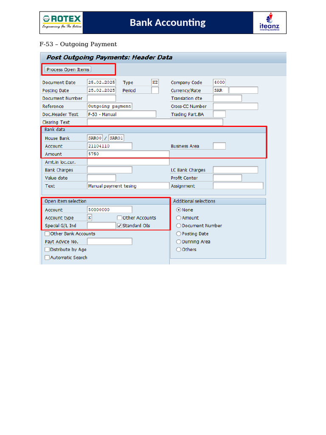Click the Trading Part.BA field
The height and width of the screenshot is (435, 326).
click(x=219, y=114)
